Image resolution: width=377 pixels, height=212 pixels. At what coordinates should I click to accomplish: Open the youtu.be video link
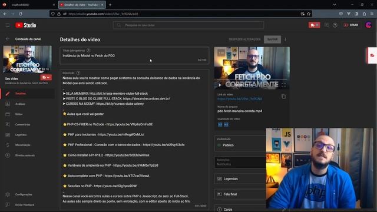(240, 99)
